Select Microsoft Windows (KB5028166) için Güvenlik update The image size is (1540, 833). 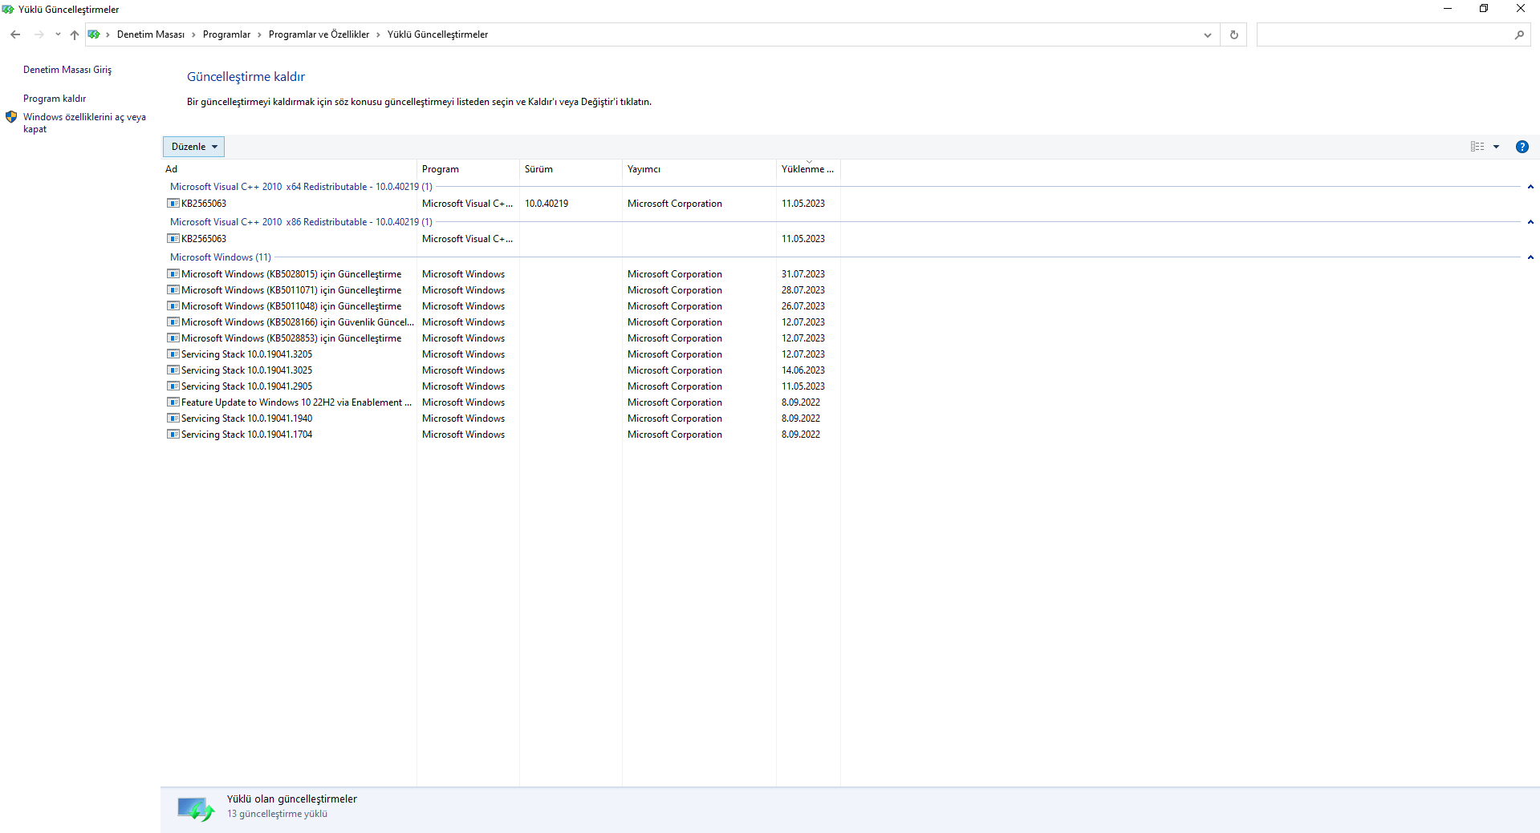click(298, 322)
